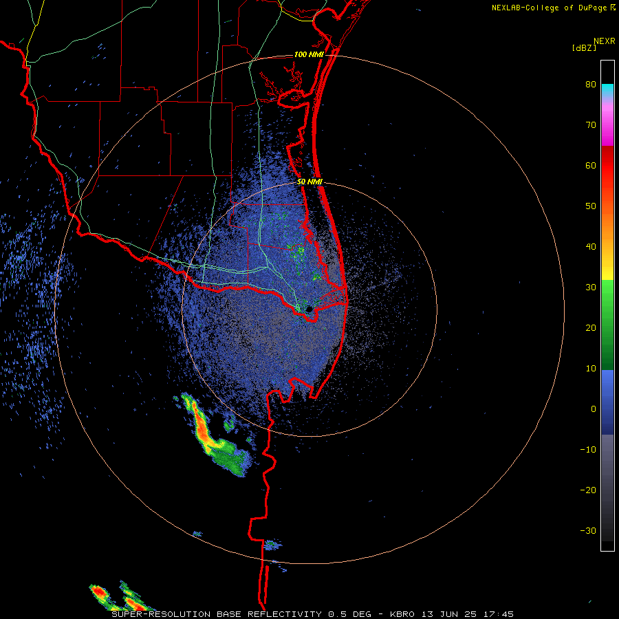This screenshot has height=619, width=619.
Task: Click the 60 value on the dBZ scale
Action: (591, 165)
